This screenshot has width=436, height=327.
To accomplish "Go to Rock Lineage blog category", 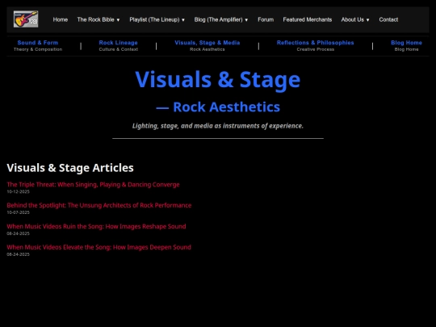I will click(118, 43).
